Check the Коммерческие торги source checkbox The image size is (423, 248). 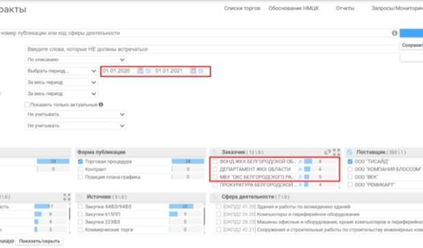coord(80,230)
